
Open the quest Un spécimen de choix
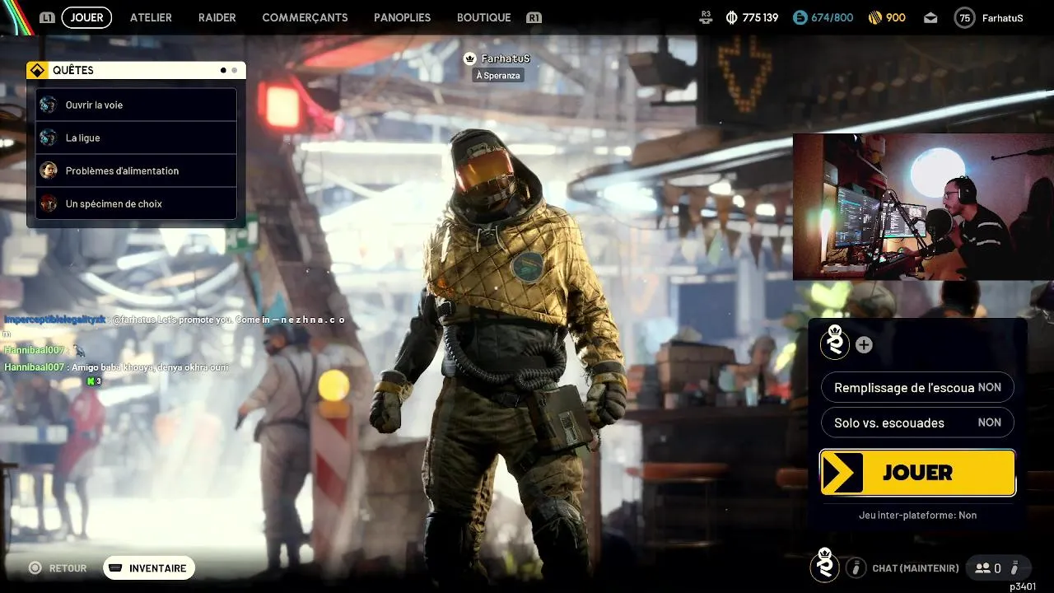[136, 203]
